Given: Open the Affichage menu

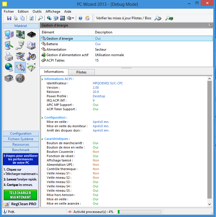Looking at the screenshot, I should pyautogui.click(x=53, y=12).
